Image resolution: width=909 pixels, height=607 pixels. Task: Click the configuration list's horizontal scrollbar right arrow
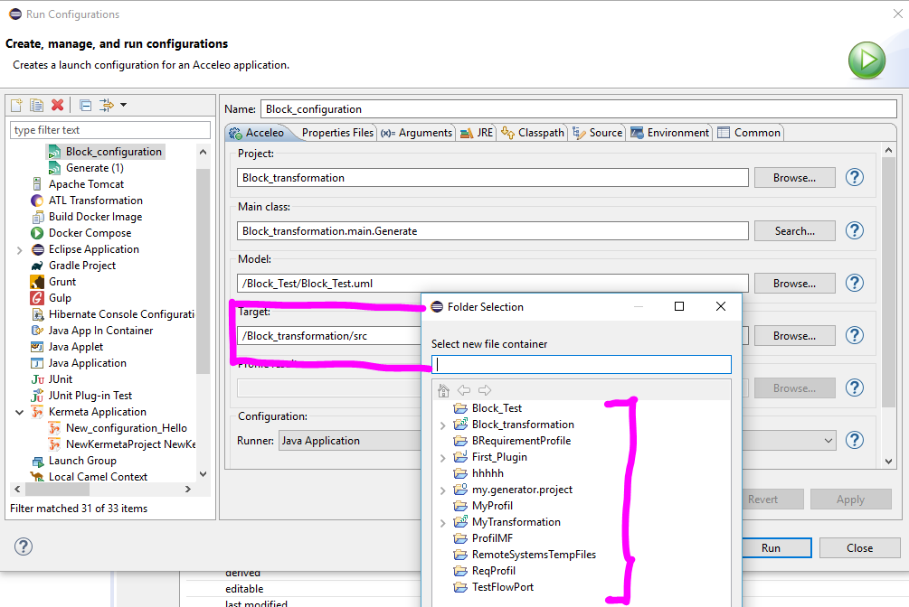(x=188, y=489)
